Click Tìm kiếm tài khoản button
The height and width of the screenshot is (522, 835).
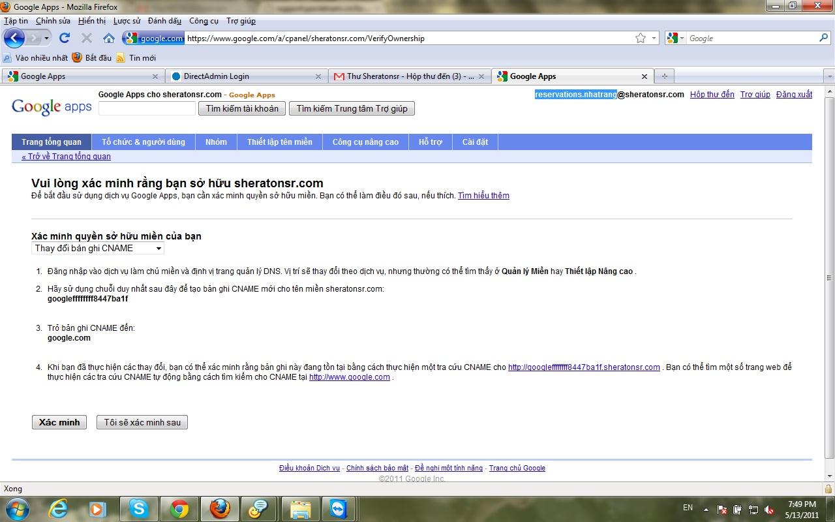(243, 108)
